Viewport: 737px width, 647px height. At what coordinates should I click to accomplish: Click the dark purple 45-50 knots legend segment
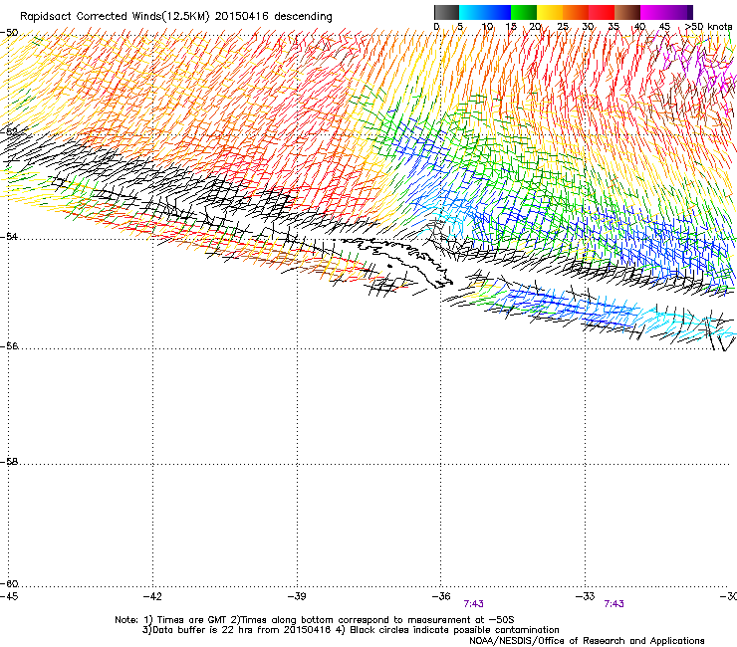679,12
